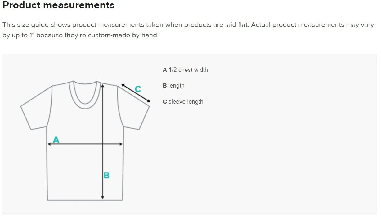Viewport: 381px width, 218px height.
Task: Click the intersection of lines A and B
Action: pos(103,144)
